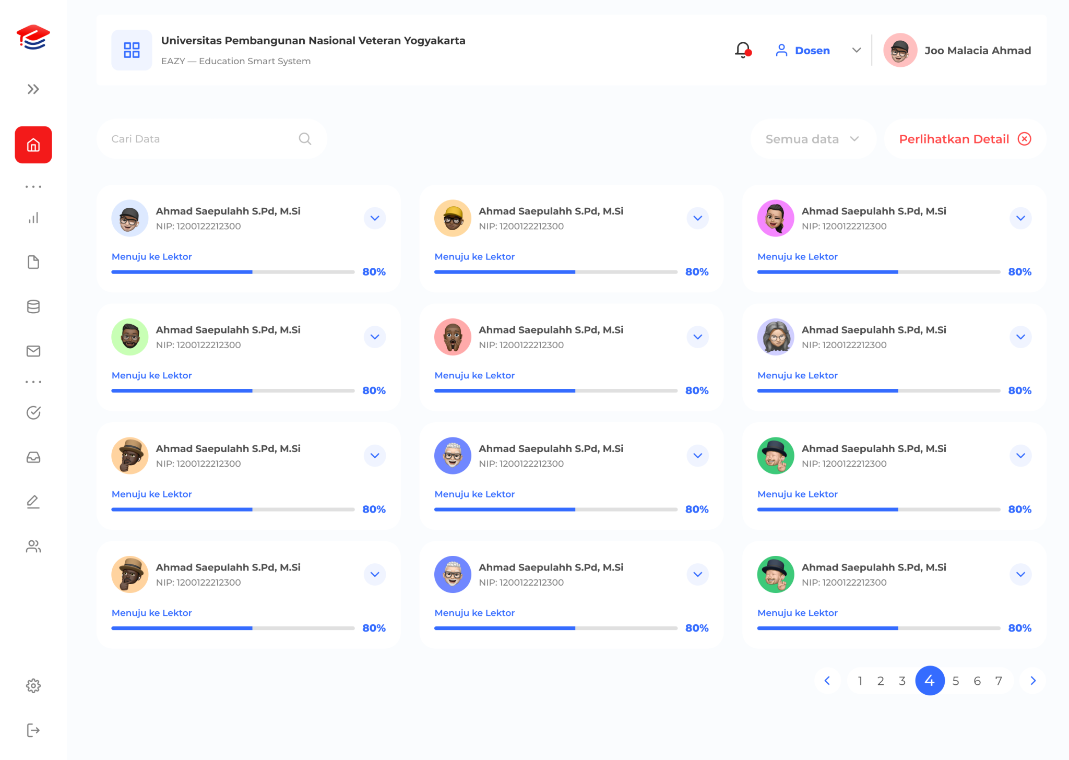Open the home dashboard icon
Screen dimensions: 1069x760
click(33, 145)
